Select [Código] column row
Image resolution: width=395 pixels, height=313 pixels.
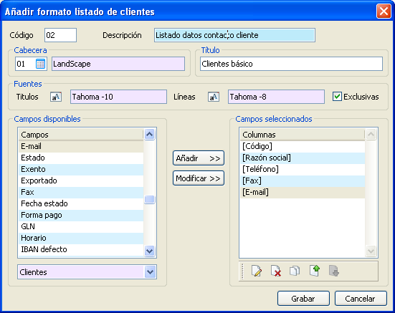(x=303, y=146)
